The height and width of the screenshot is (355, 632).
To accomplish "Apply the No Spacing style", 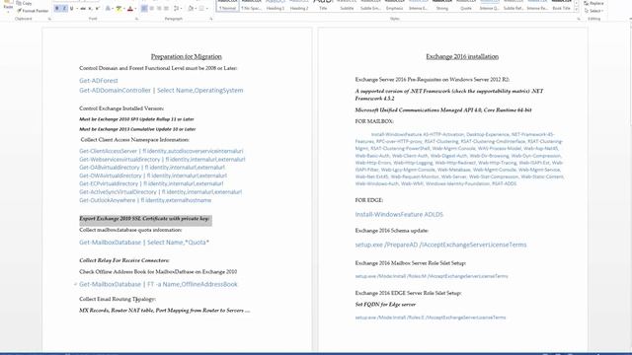I will pos(251,6).
